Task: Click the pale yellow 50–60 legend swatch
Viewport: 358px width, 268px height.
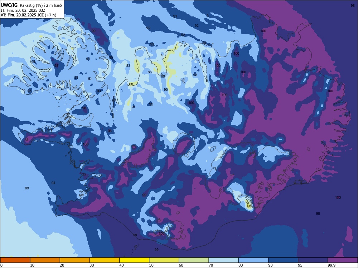Action: [164, 260]
